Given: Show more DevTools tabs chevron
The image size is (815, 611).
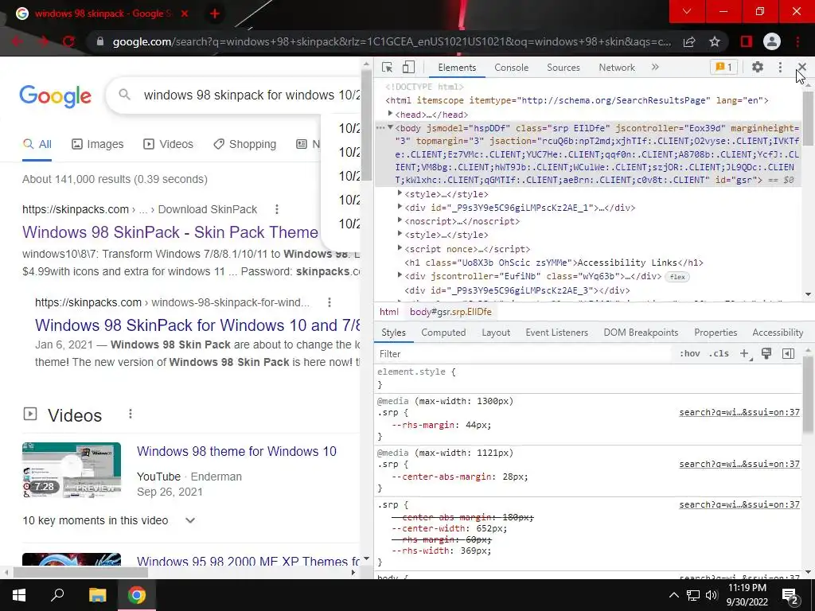Looking at the screenshot, I should pos(655,67).
